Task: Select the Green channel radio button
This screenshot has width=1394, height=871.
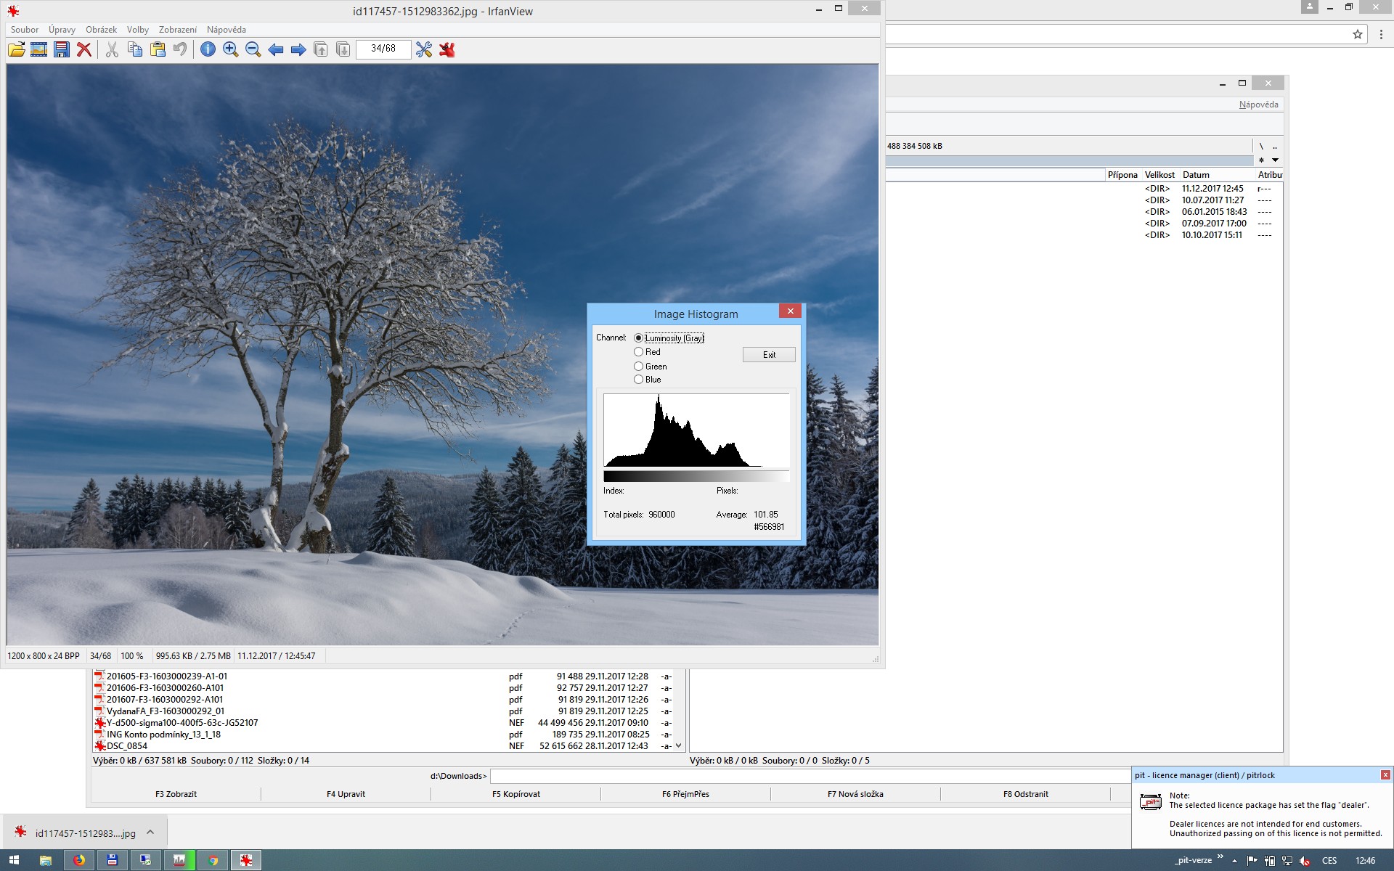Action: tap(638, 367)
